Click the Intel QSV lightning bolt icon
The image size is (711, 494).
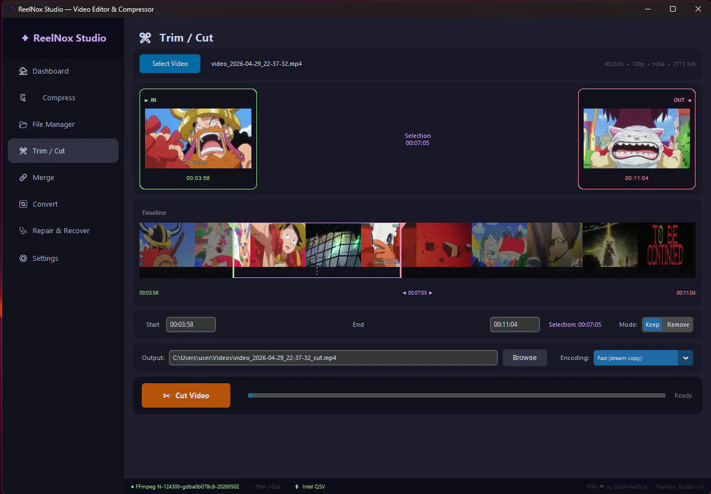pyautogui.click(x=297, y=487)
